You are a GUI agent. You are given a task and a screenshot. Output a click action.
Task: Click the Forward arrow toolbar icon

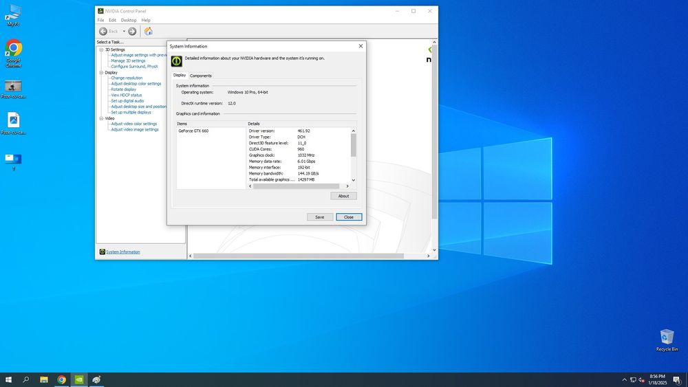[x=132, y=31]
